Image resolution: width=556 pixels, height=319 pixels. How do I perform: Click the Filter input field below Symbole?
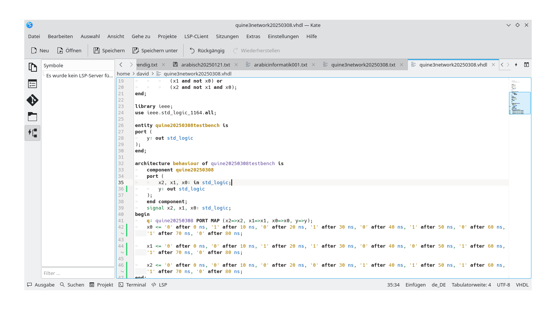click(x=78, y=273)
